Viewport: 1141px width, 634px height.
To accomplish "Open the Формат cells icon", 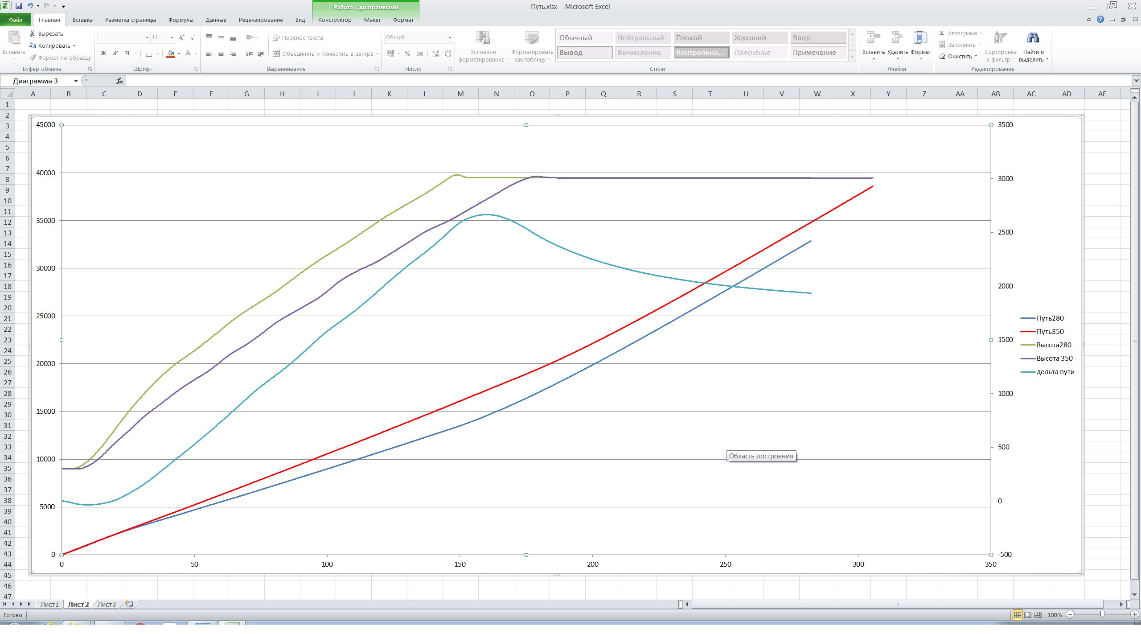I will tap(920, 38).
